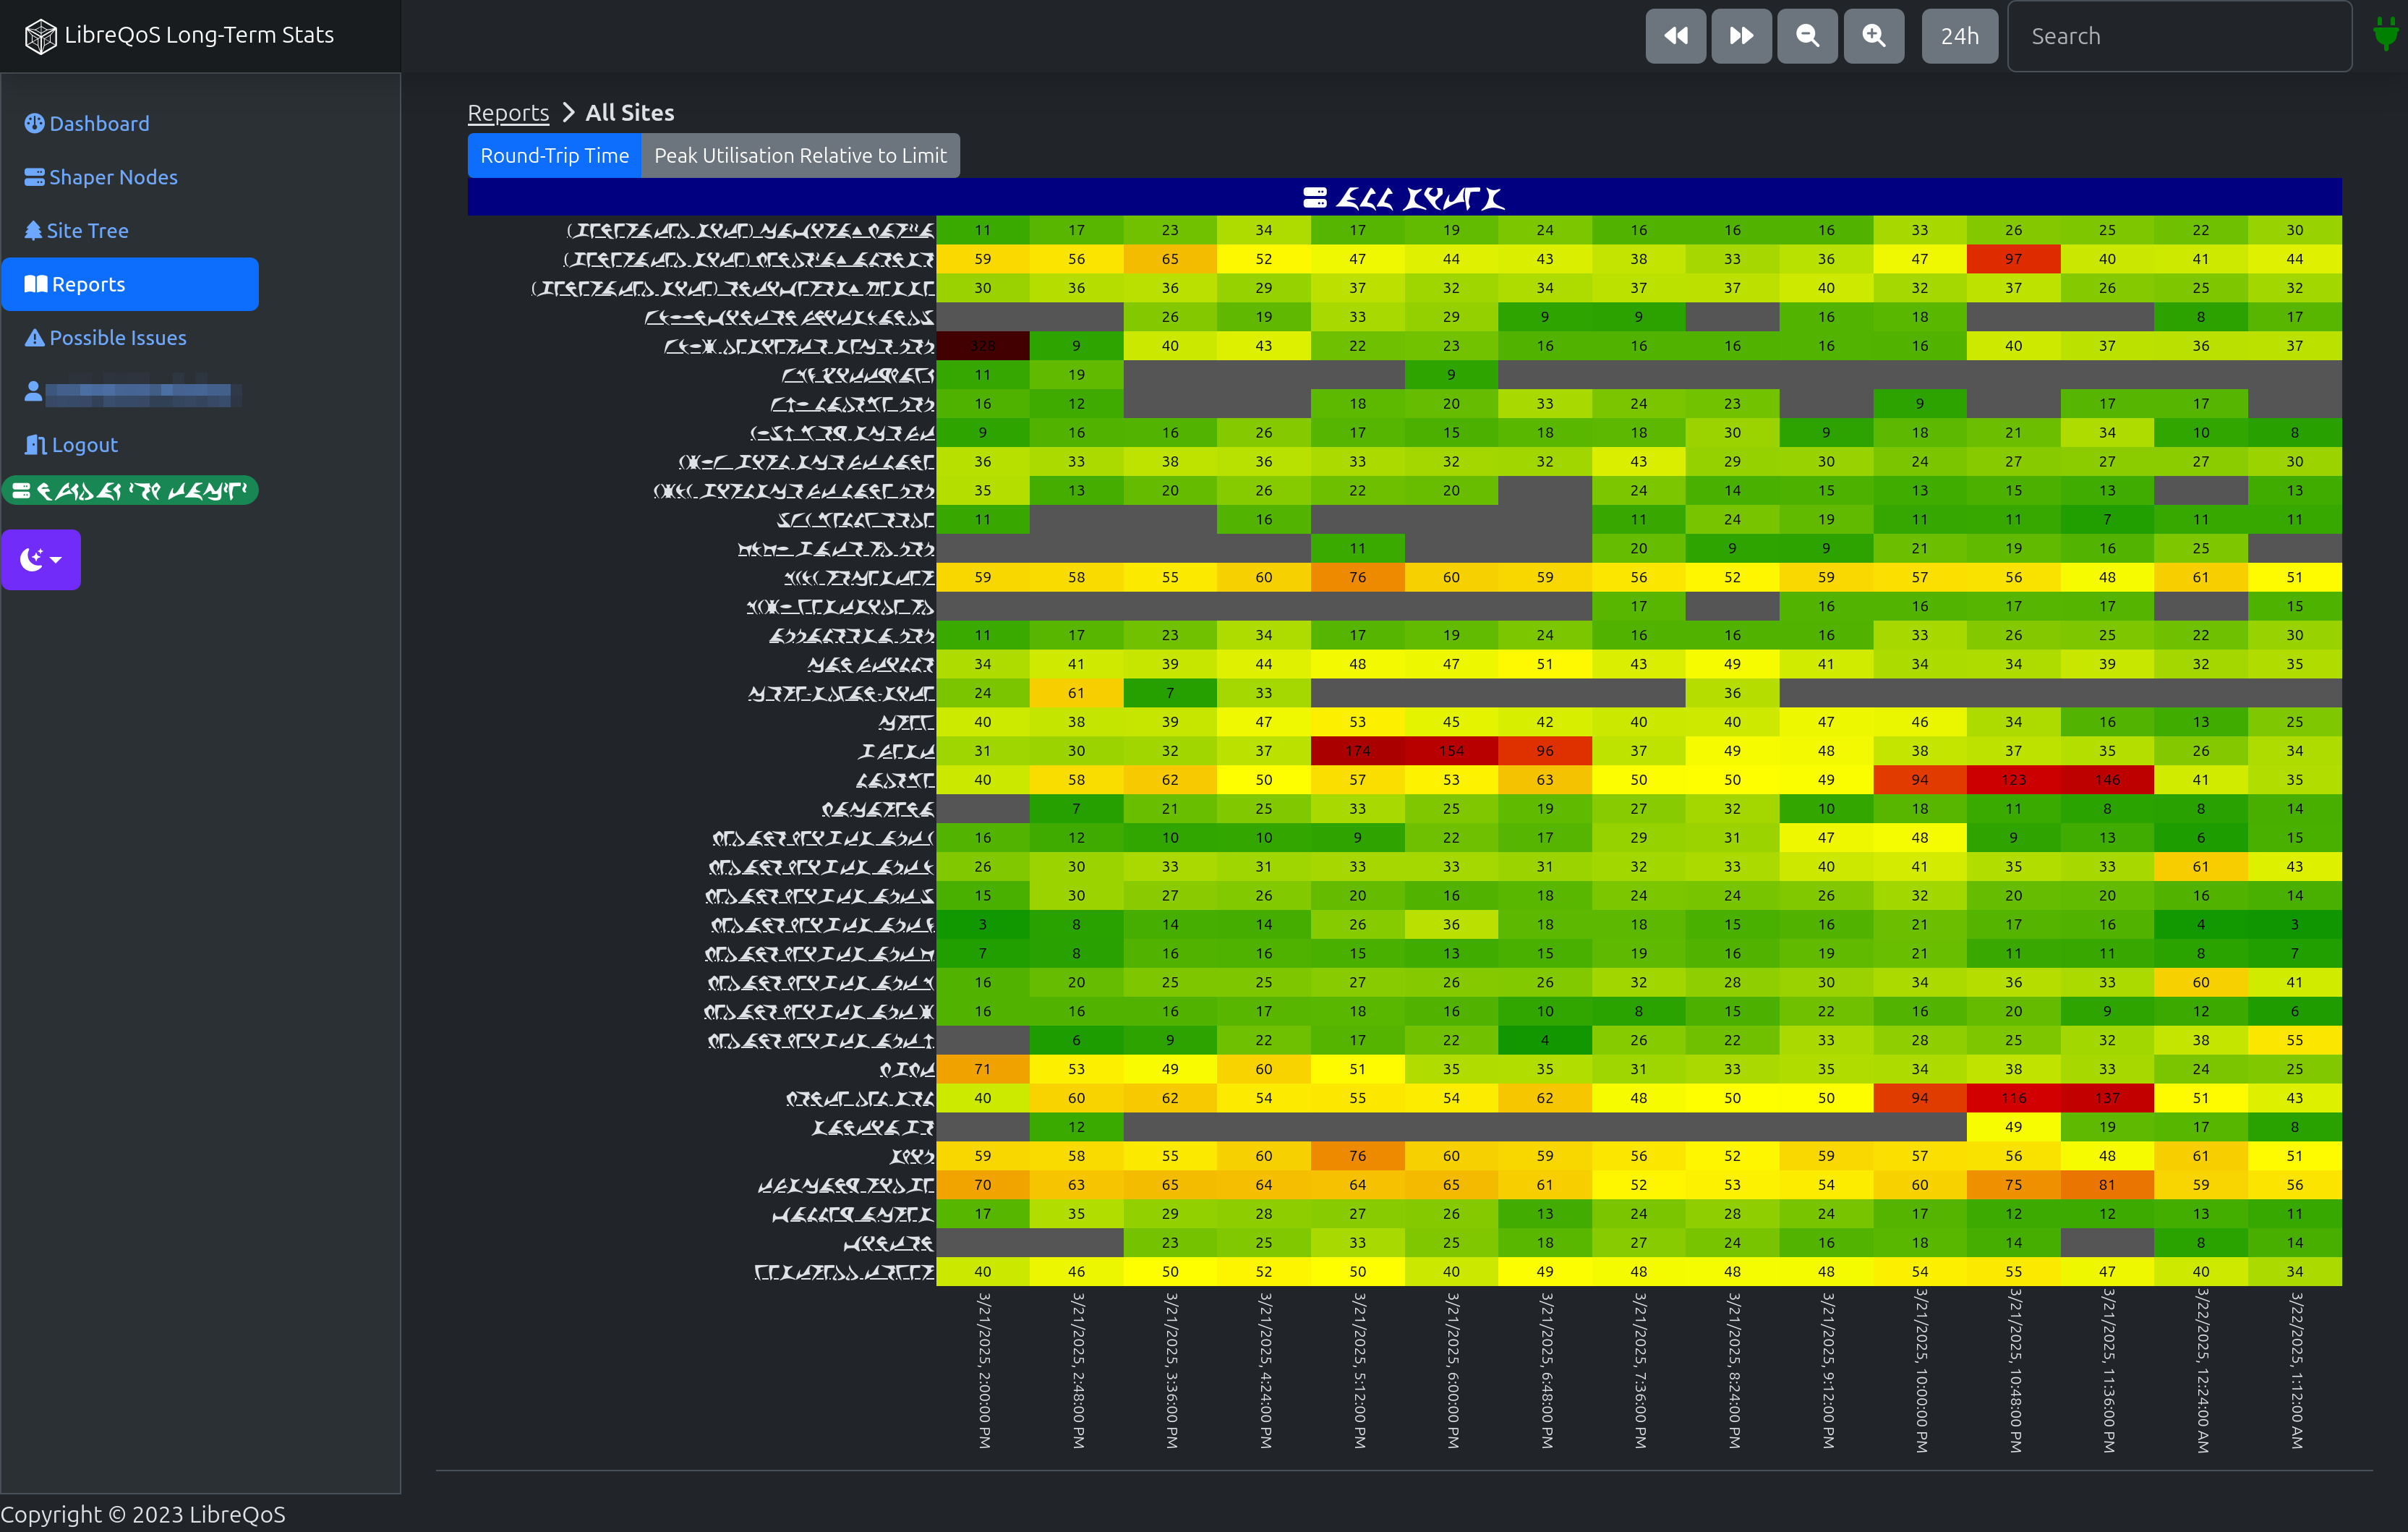This screenshot has height=1532, width=2408.
Task: Click the dark red 328 heatmap cell
Action: pos(982,346)
